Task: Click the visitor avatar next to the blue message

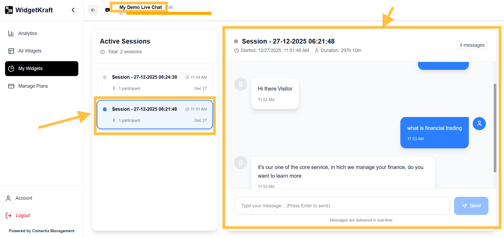Action: pos(479,124)
